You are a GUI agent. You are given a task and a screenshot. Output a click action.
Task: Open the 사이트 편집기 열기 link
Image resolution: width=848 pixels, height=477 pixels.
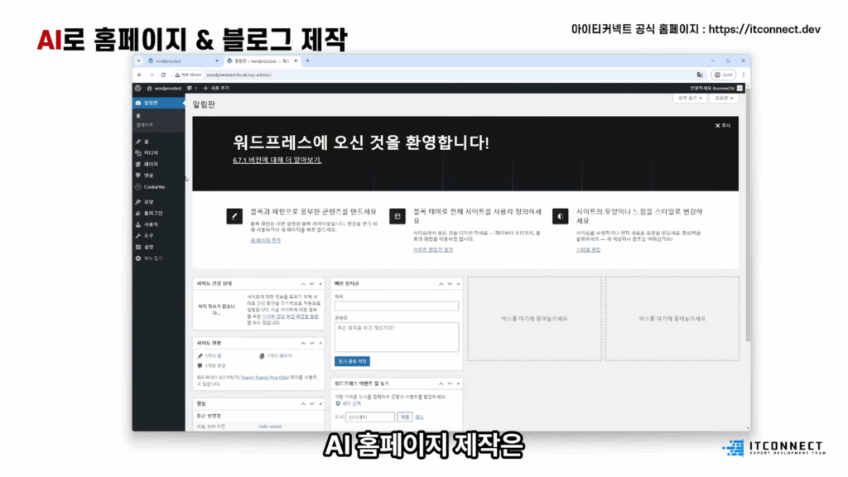[432, 250]
